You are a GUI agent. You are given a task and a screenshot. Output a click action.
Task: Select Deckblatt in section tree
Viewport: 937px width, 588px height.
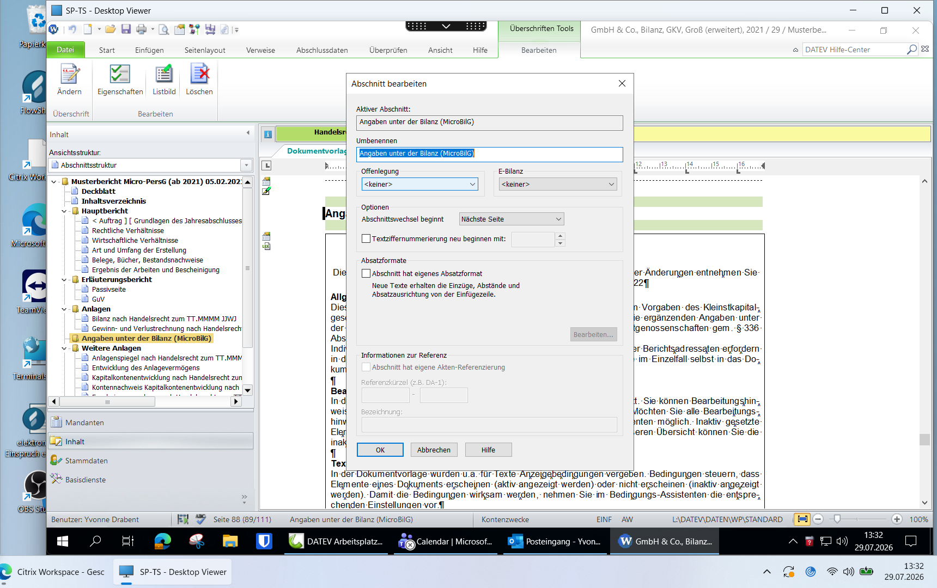[x=98, y=191]
